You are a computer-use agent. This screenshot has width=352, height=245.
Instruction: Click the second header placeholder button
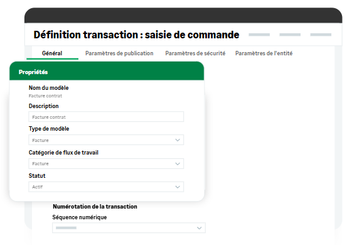click(x=290, y=35)
